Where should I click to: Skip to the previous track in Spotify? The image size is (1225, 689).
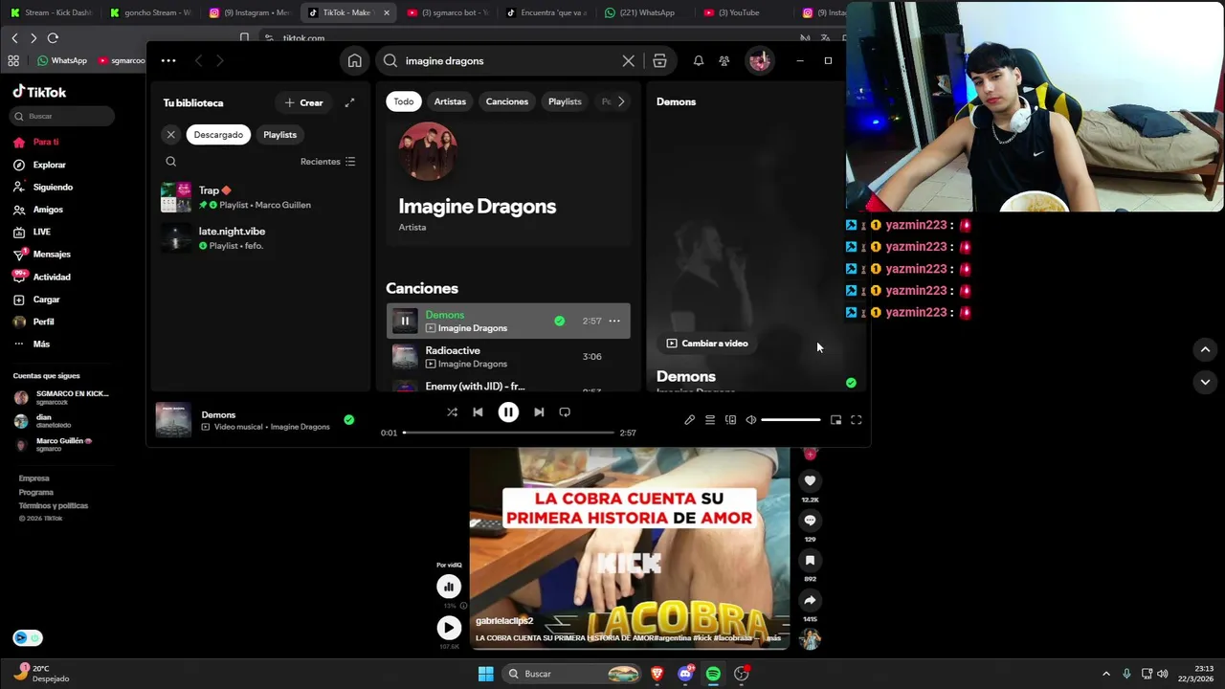(478, 412)
